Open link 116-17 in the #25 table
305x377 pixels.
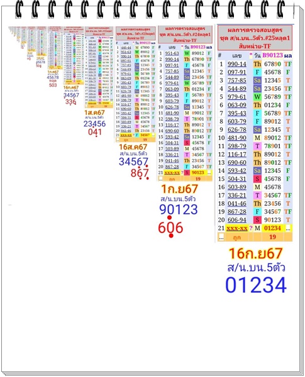[237, 154]
